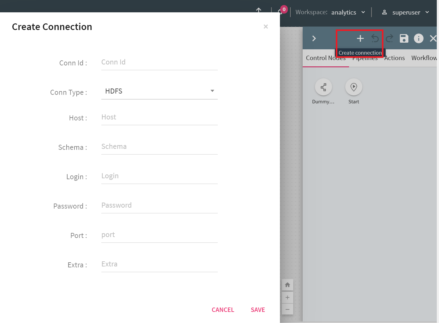
Task: Zoom out with the canvas minus button
Action: [288, 309]
